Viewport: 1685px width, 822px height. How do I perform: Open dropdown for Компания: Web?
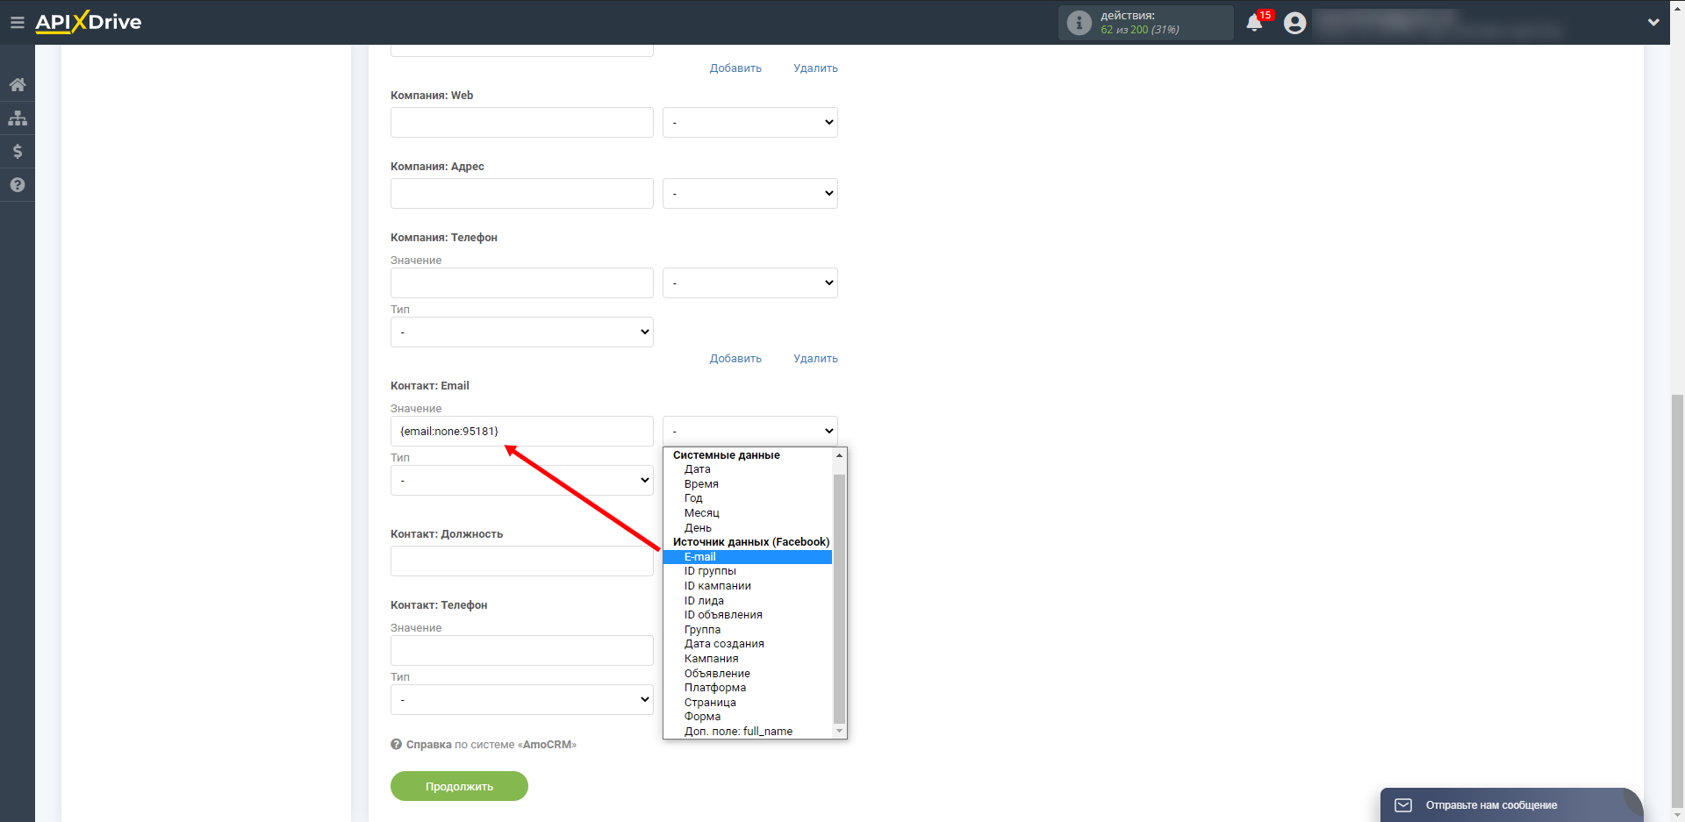pyautogui.click(x=750, y=122)
